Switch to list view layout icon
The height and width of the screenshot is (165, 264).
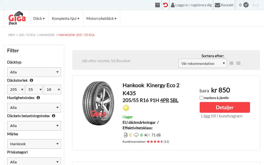click(231, 63)
